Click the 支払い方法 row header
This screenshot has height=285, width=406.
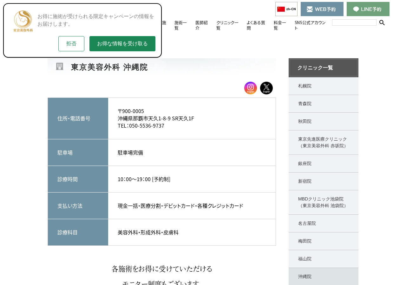[x=78, y=206]
